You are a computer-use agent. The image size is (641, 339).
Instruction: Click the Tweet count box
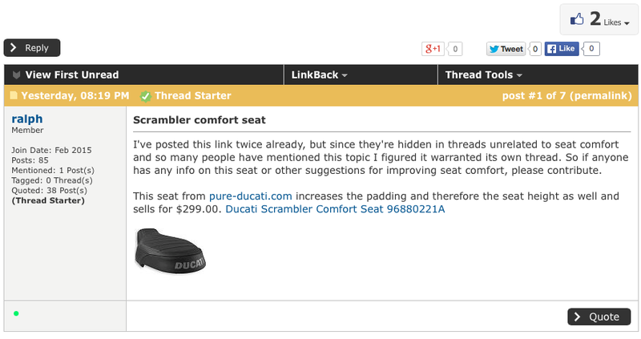point(535,49)
